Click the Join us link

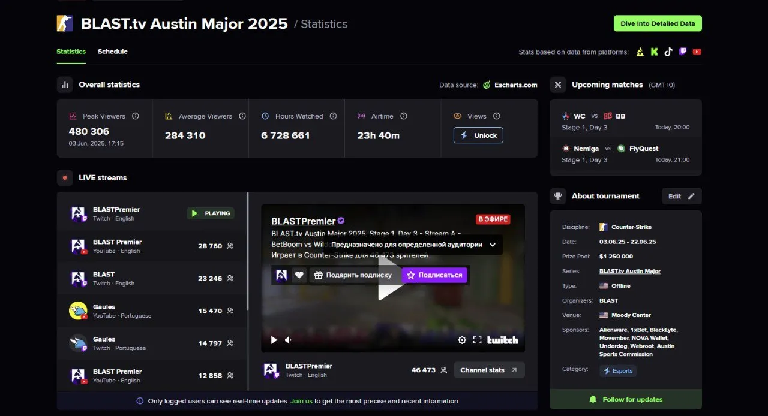pyautogui.click(x=301, y=401)
